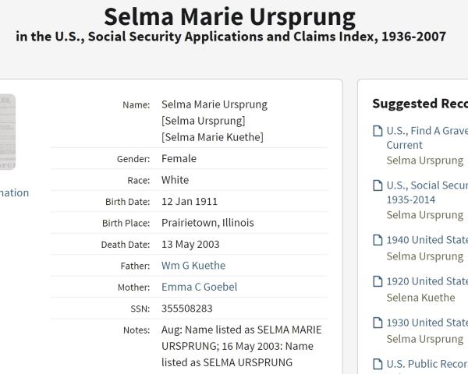Click the birth place Prairietown, Illinois
The image size is (468, 374).
pyautogui.click(x=207, y=223)
